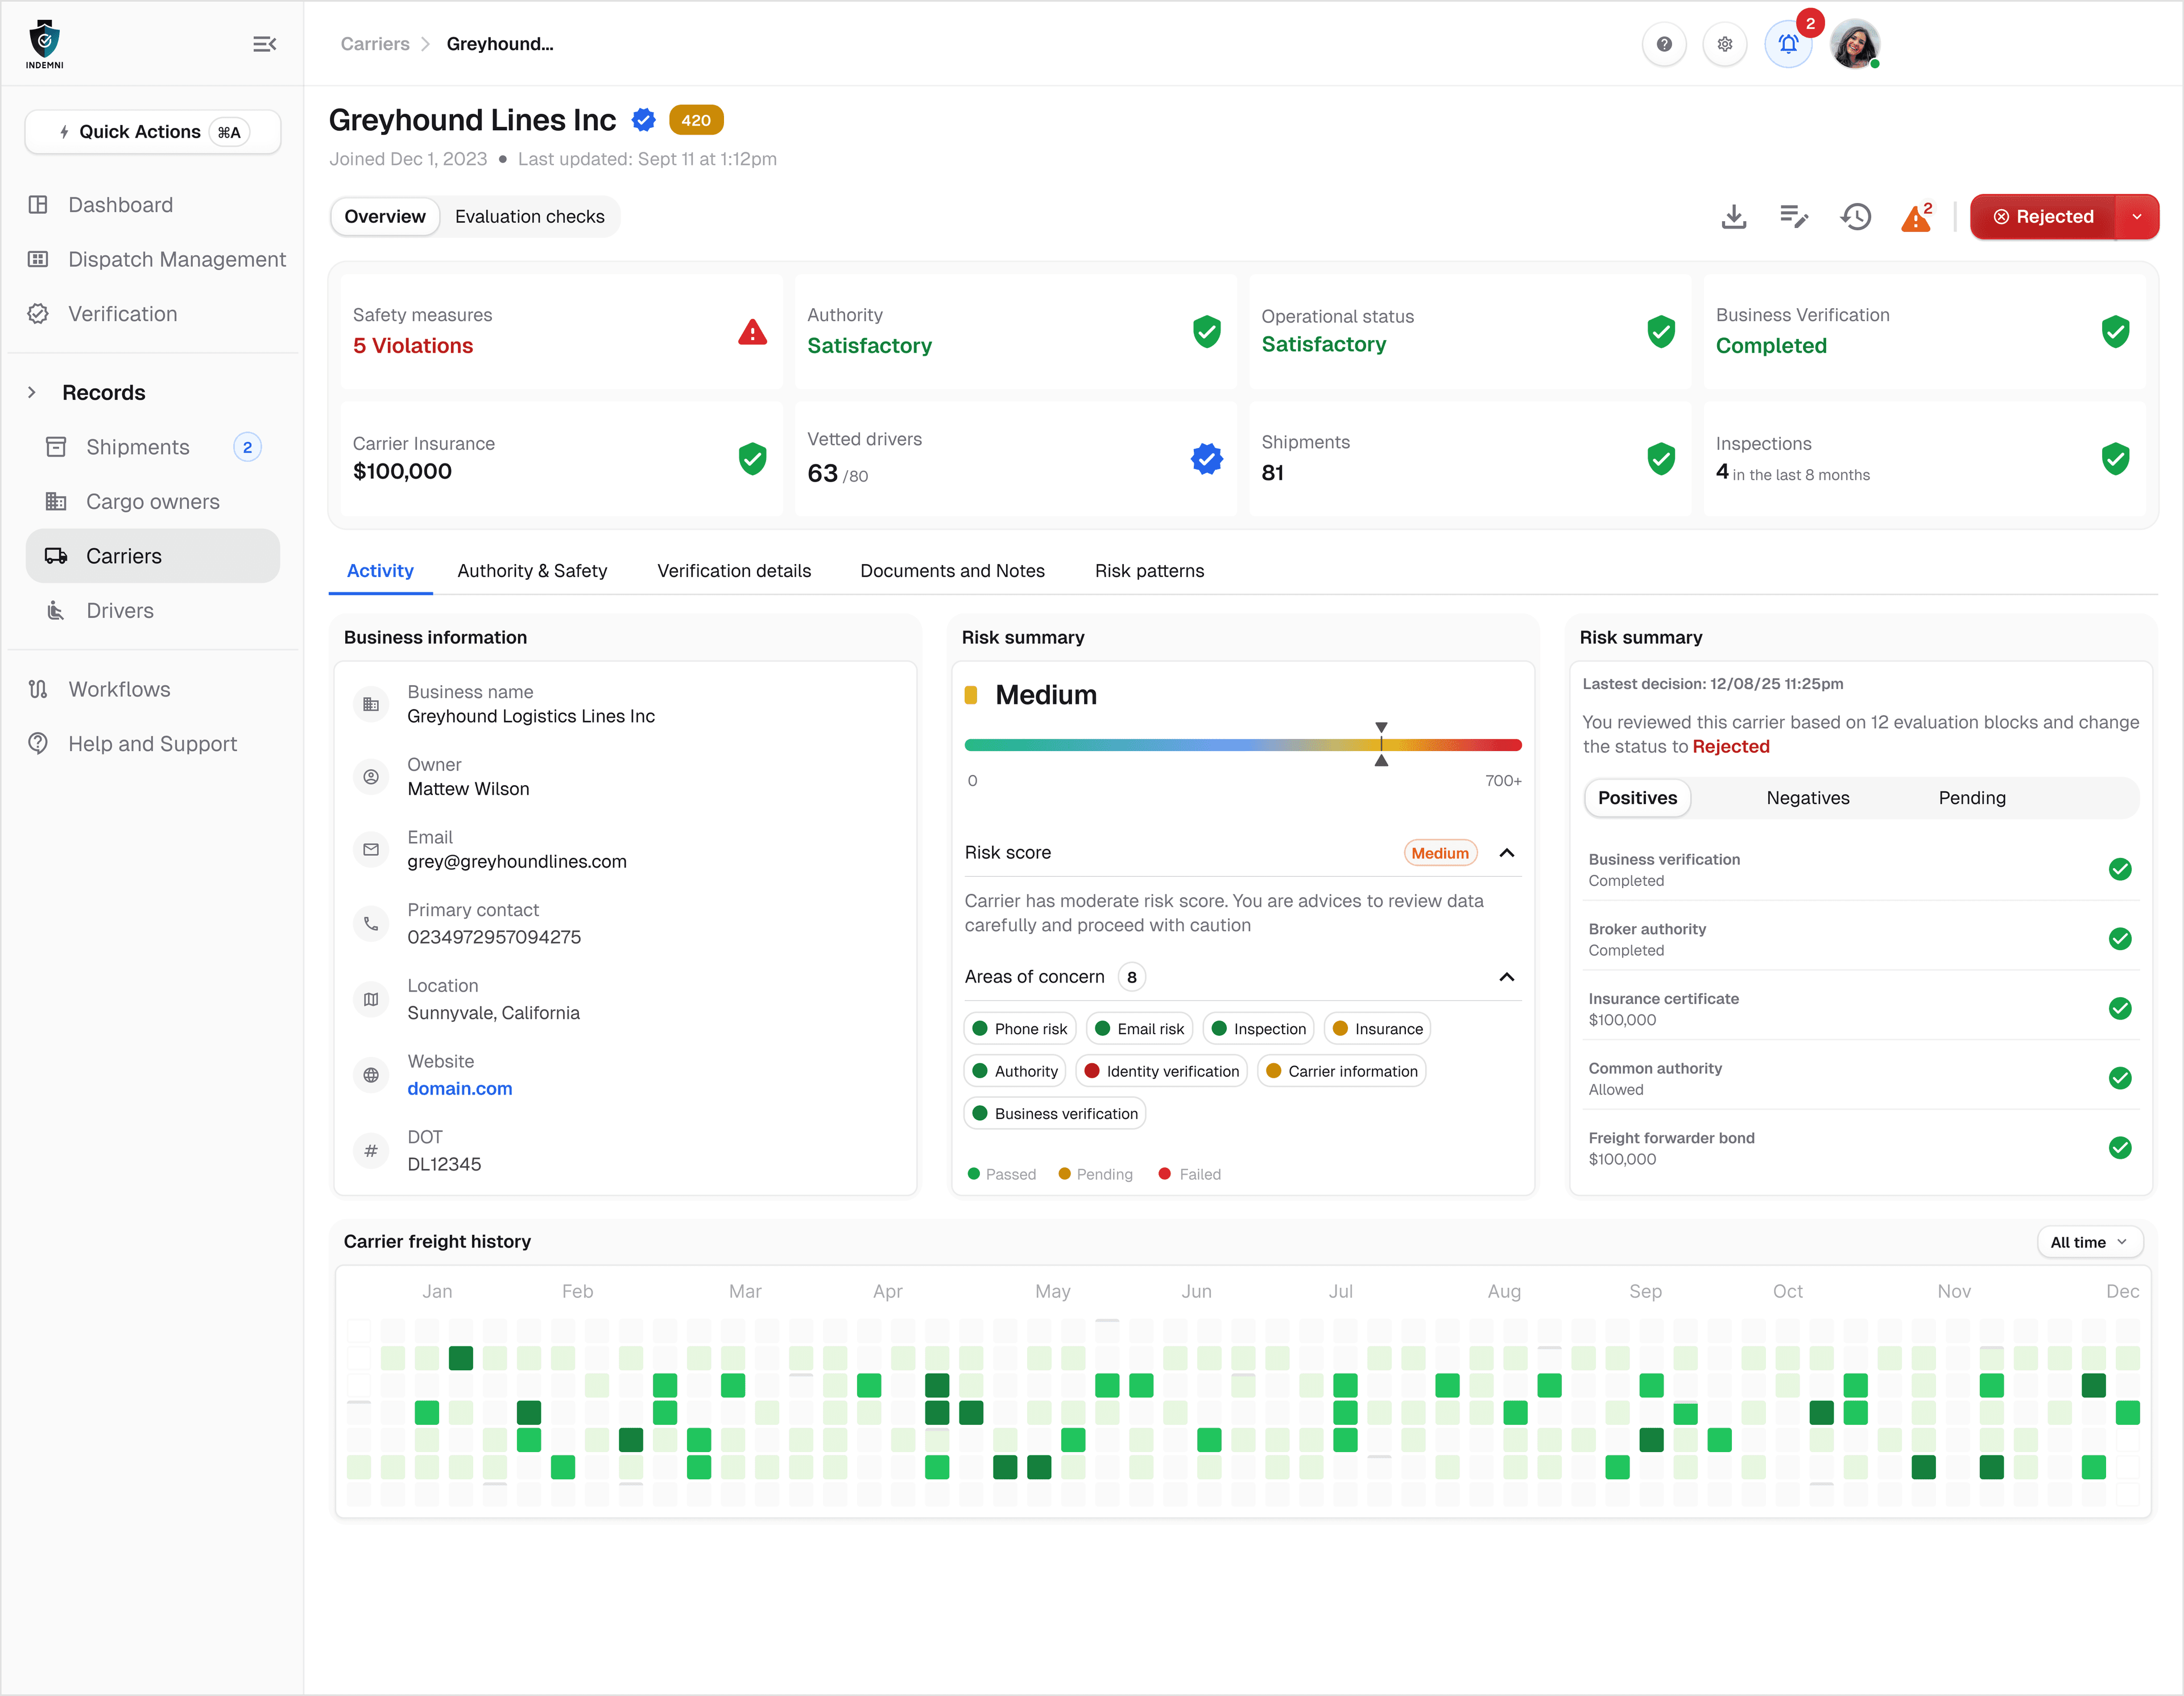Screen dimensions: 2184x1696
Task: Open user profile avatar
Action: pos(1855,44)
